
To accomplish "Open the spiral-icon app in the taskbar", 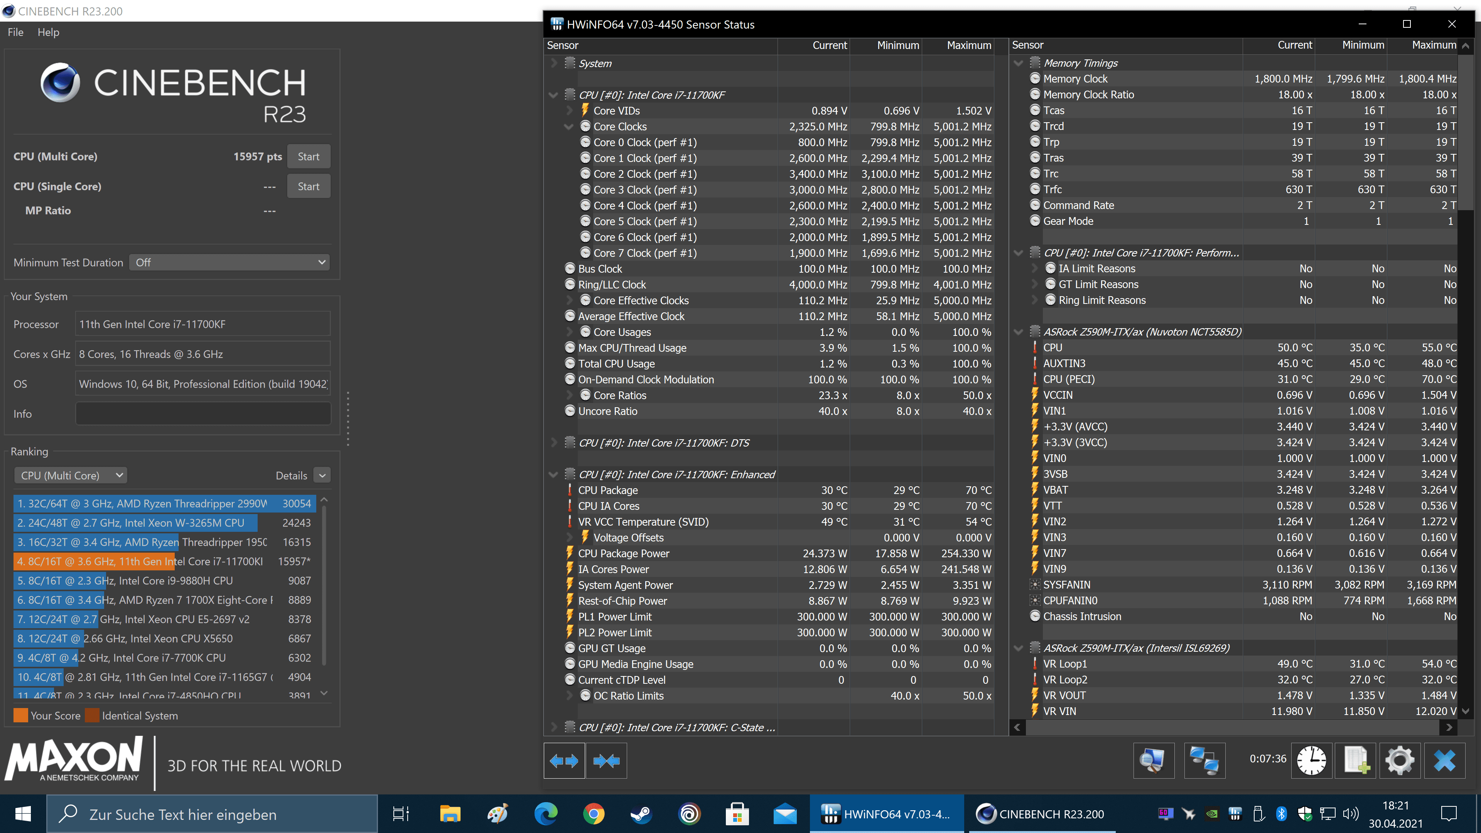I will coord(689,814).
